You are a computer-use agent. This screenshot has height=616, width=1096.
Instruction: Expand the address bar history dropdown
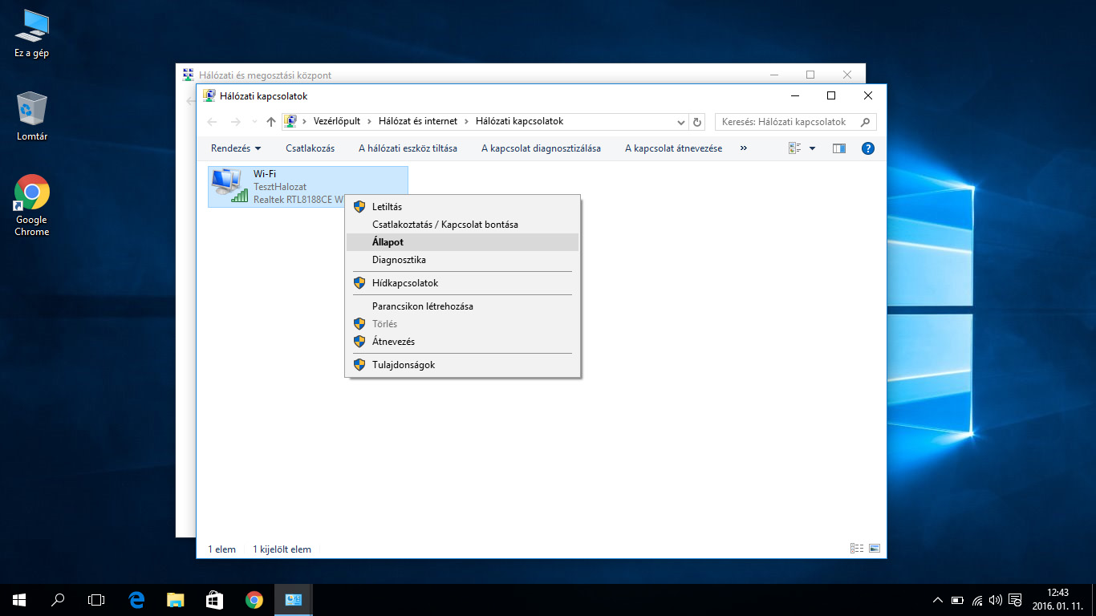click(680, 122)
